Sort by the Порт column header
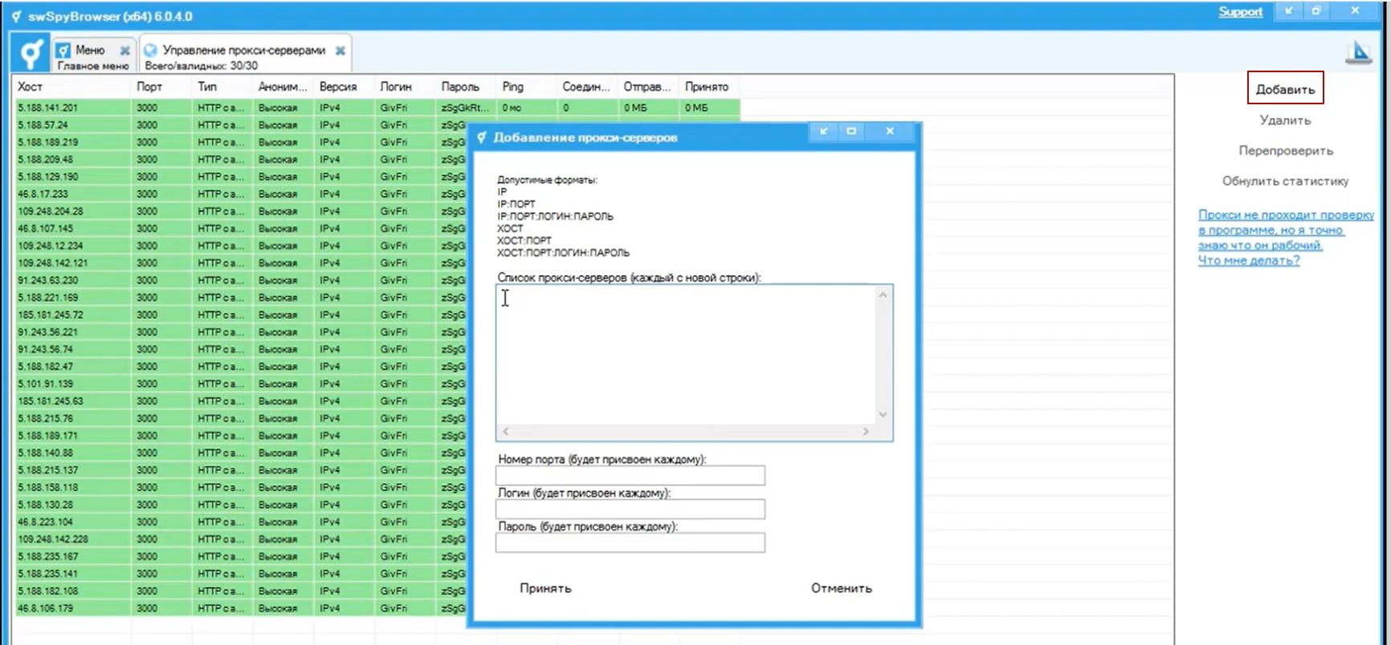This screenshot has width=1391, height=645. click(x=161, y=87)
